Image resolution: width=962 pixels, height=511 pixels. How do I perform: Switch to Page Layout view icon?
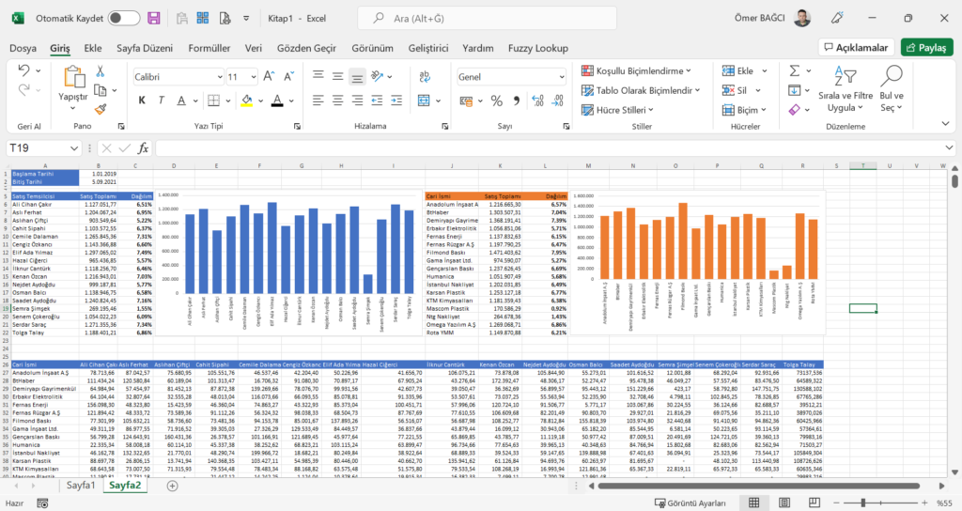tap(784, 503)
